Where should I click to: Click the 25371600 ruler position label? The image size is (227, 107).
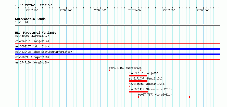pyautogui.click(x=203, y=10)
